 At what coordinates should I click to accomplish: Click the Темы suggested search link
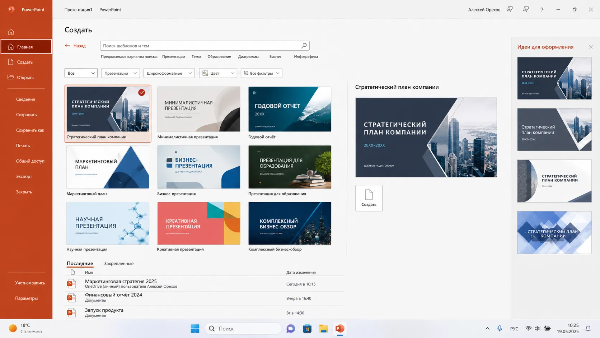(196, 56)
